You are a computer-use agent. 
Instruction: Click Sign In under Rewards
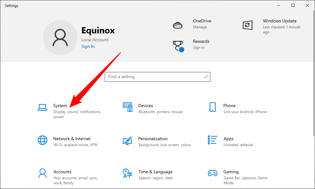(x=199, y=48)
